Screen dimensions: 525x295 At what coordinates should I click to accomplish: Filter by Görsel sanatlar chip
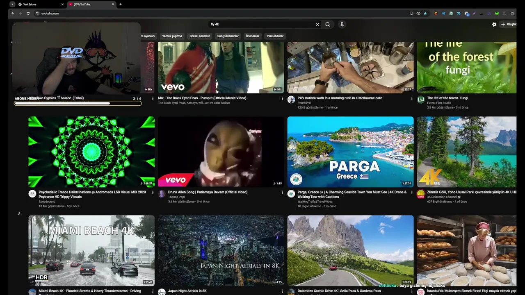pos(199,36)
